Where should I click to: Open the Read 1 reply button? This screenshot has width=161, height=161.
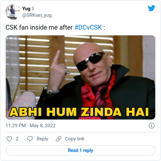pos(80,150)
